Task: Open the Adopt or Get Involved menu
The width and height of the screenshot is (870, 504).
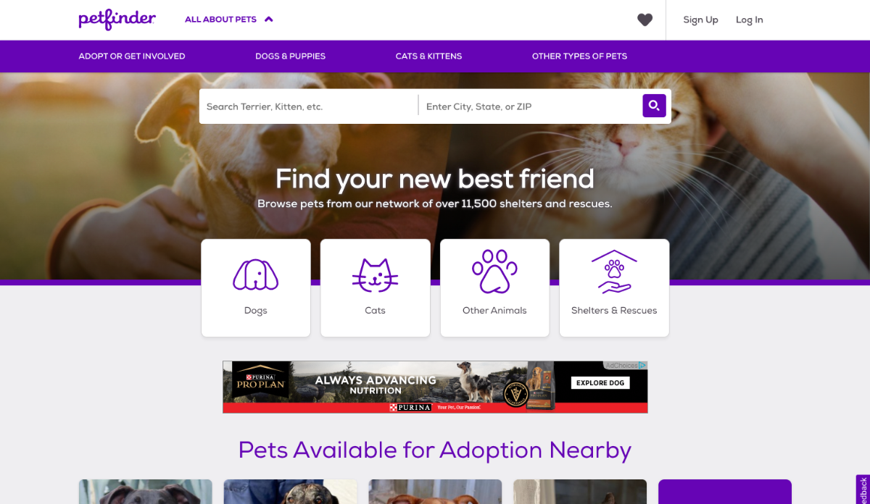Action: [x=132, y=56]
